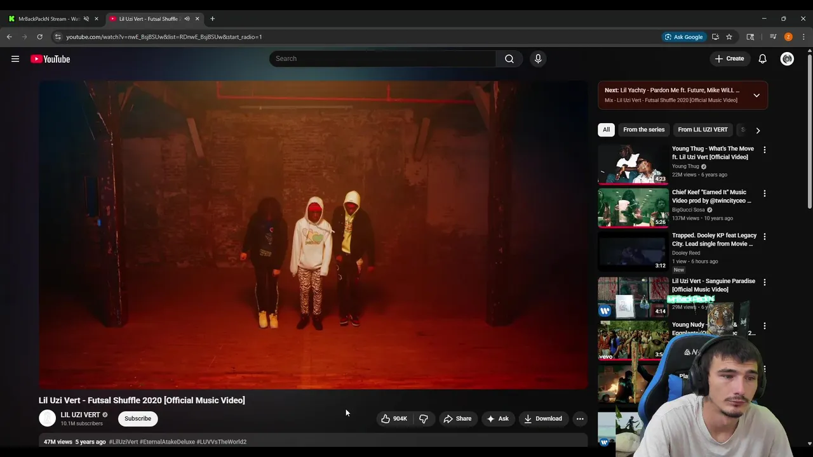Click the #EternalAtakeDeluxe hashtag
Viewport: 813px width, 457px height.
(x=167, y=442)
